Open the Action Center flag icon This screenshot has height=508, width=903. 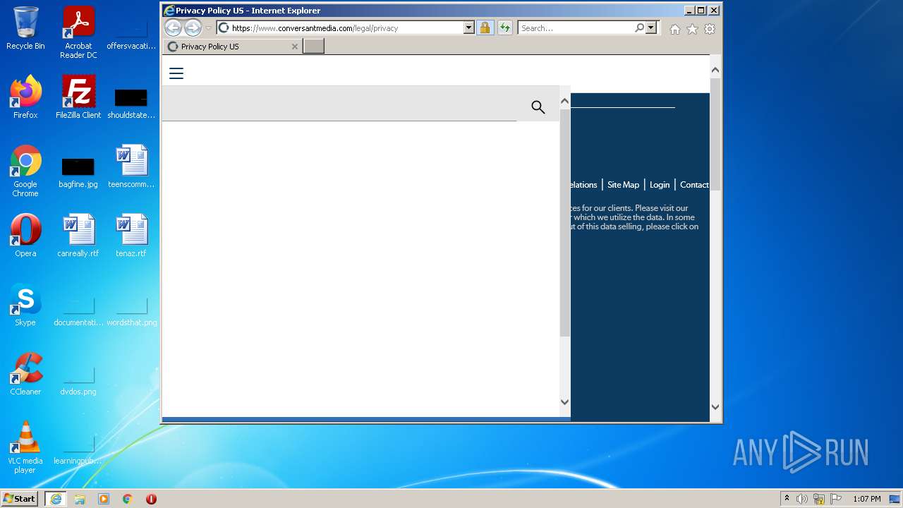point(836,499)
